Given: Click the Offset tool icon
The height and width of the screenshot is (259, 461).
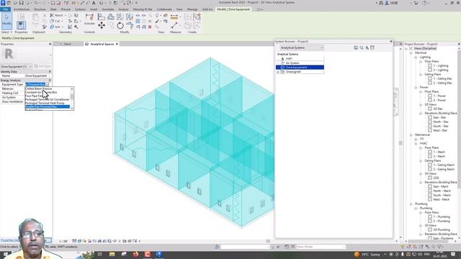Looking at the screenshot, I should [111, 17].
